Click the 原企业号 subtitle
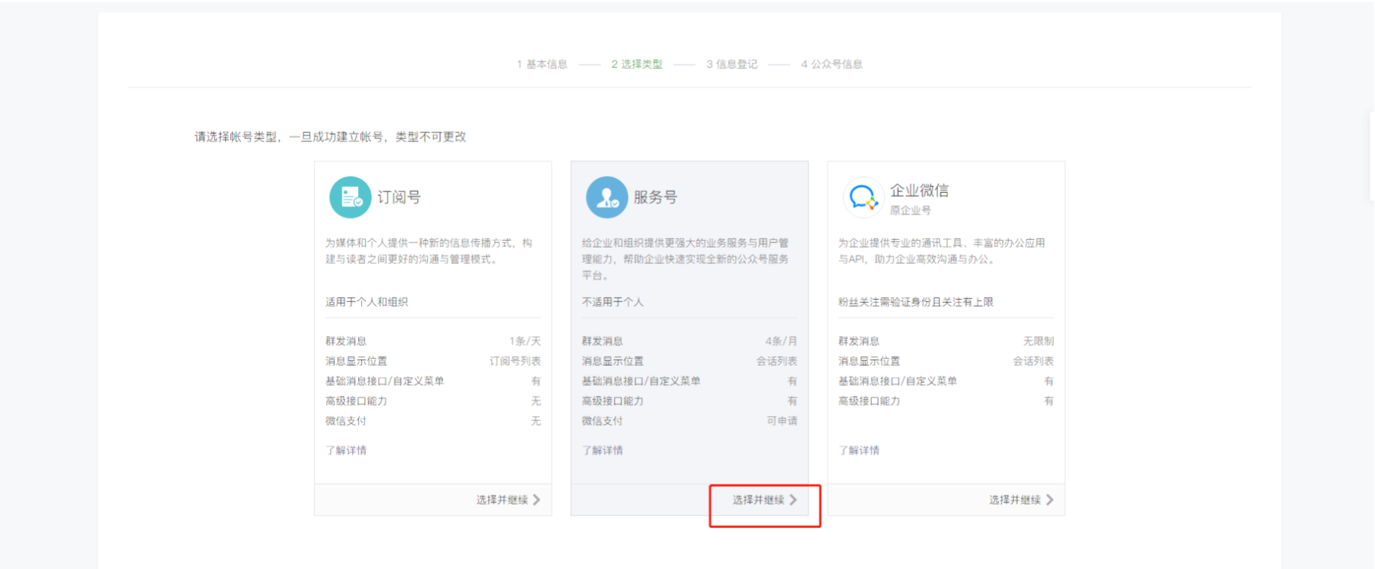 911,211
